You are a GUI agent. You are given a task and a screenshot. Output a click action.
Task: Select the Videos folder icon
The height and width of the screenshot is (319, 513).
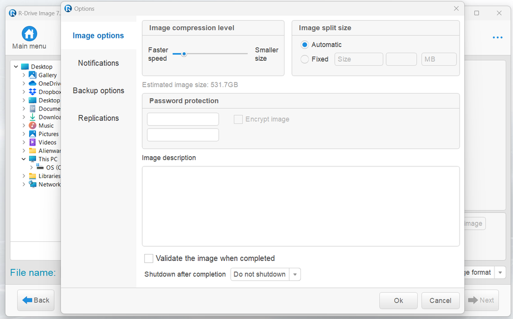point(33,143)
